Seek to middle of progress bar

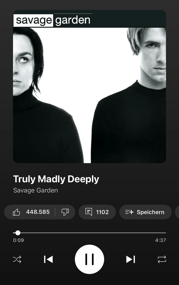(89, 233)
